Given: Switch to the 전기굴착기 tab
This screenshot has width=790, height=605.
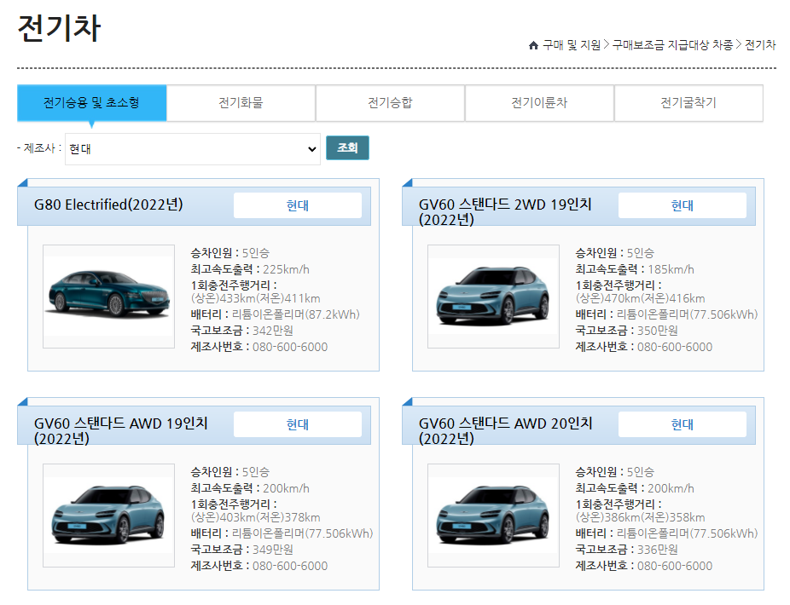Looking at the screenshot, I should pyautogui.click(x=688, y=102).
